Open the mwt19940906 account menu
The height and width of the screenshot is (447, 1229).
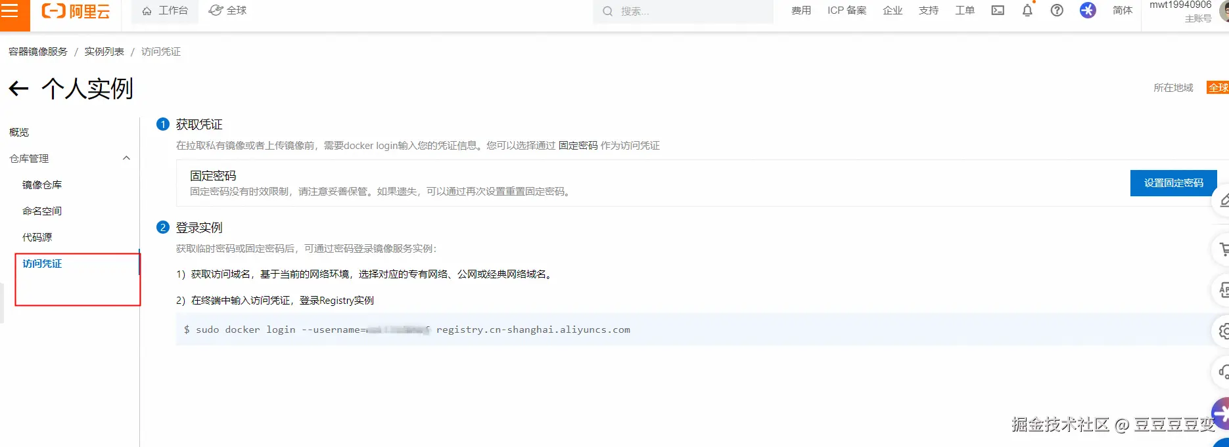coord(1186,11)
